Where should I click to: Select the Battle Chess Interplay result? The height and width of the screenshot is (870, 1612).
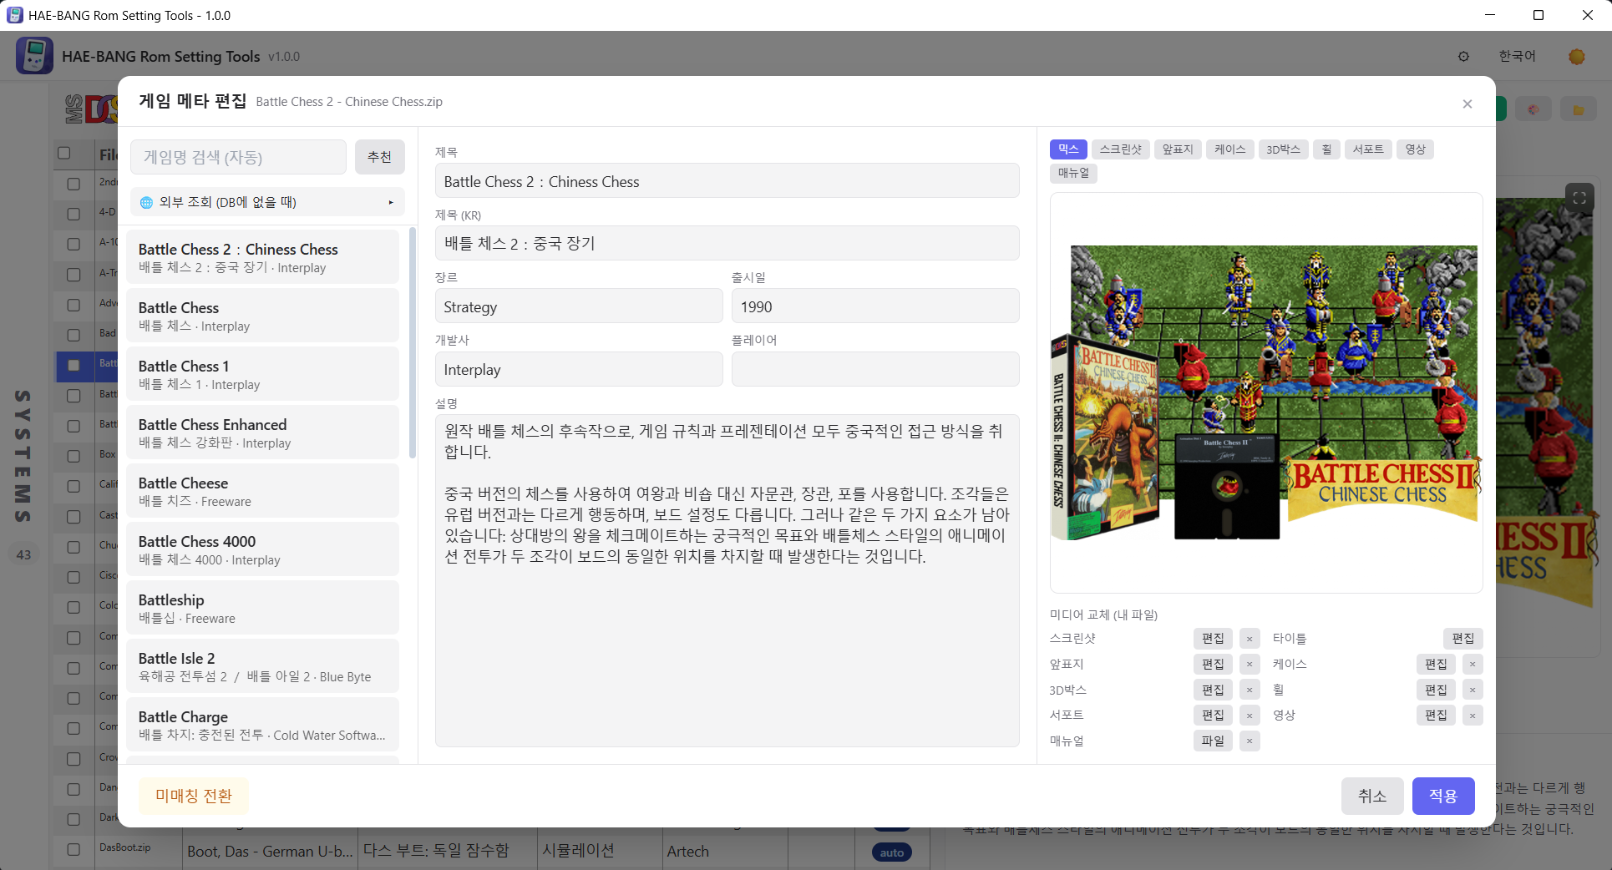263,316
